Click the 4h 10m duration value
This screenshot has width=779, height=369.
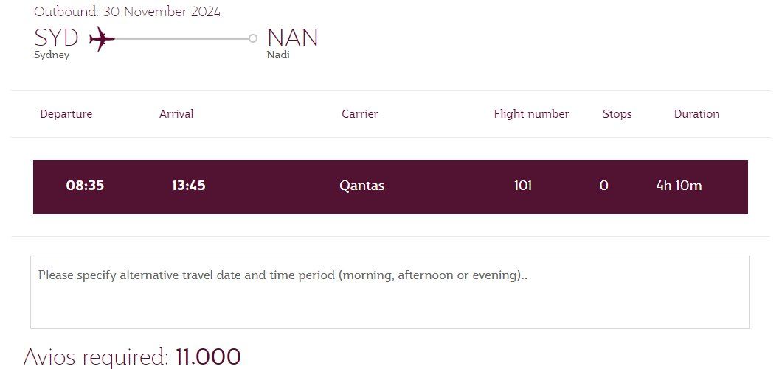coord(679,186)
